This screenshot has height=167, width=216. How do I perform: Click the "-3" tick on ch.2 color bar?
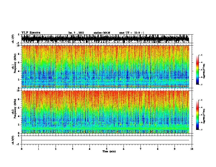tap(201, 100)
